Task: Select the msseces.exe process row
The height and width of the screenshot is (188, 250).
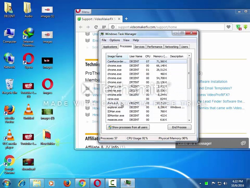Action: point(147,120)
